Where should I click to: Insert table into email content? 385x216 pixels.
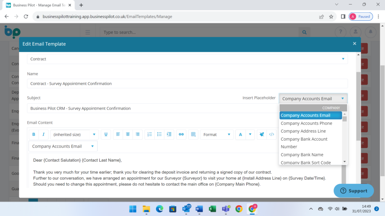[x=193, y=135]
